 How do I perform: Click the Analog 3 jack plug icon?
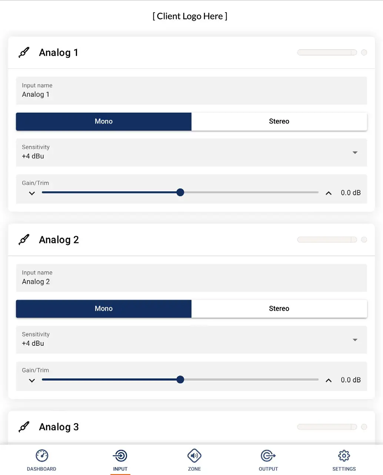coord(24,427)
